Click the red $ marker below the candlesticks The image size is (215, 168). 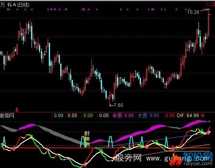pyautogui.click(x=17, y=110)
